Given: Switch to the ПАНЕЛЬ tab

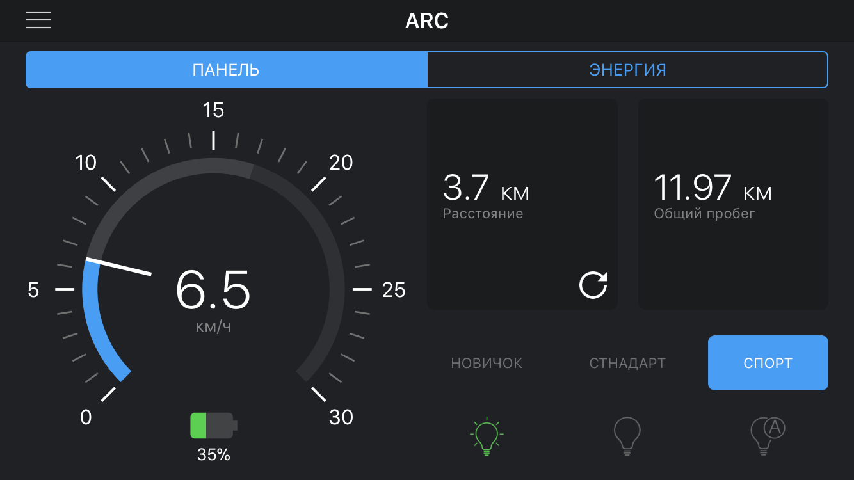Looking at the screenshot, I should 226,70.
